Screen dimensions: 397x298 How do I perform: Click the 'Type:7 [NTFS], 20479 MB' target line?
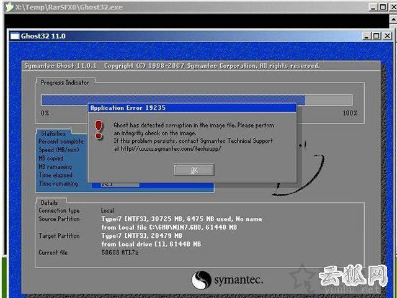coord(142,236)
